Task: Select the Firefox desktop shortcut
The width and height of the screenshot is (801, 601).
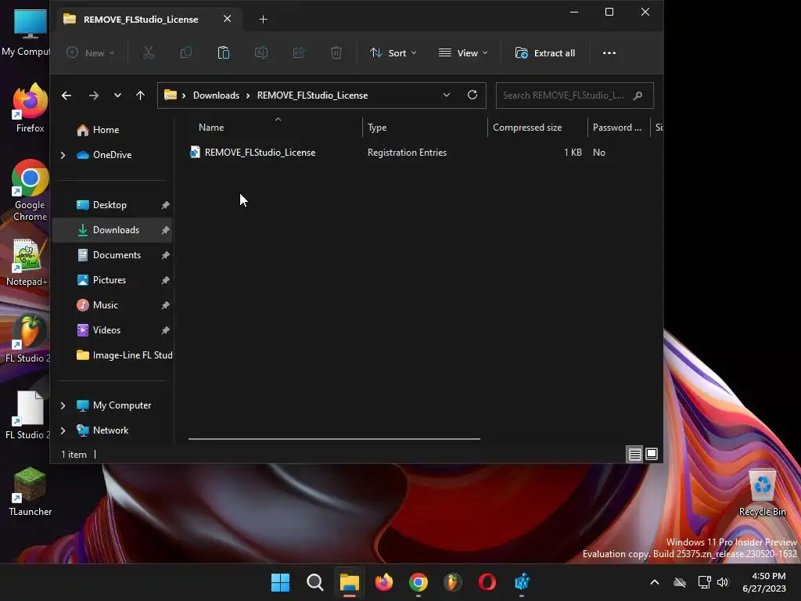Action: (x=31, y=108)
